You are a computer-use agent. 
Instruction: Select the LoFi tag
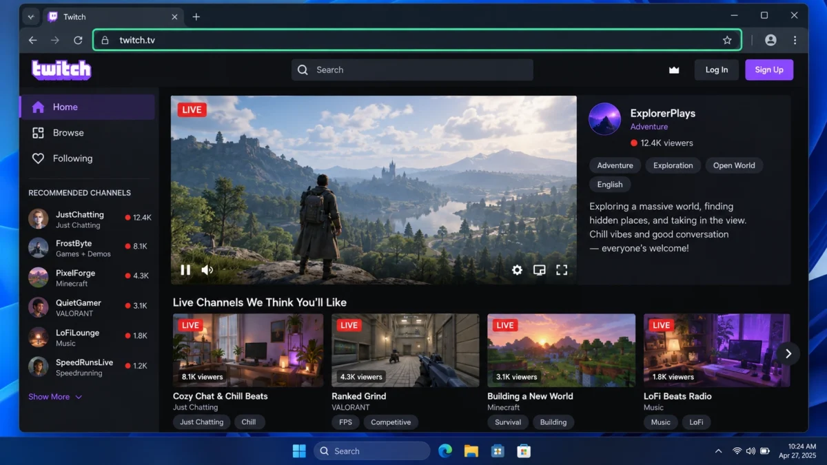(x=697, y=422)
